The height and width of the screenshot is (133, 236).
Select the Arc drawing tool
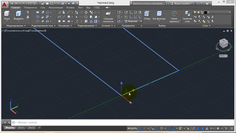(x=69, y=12)
